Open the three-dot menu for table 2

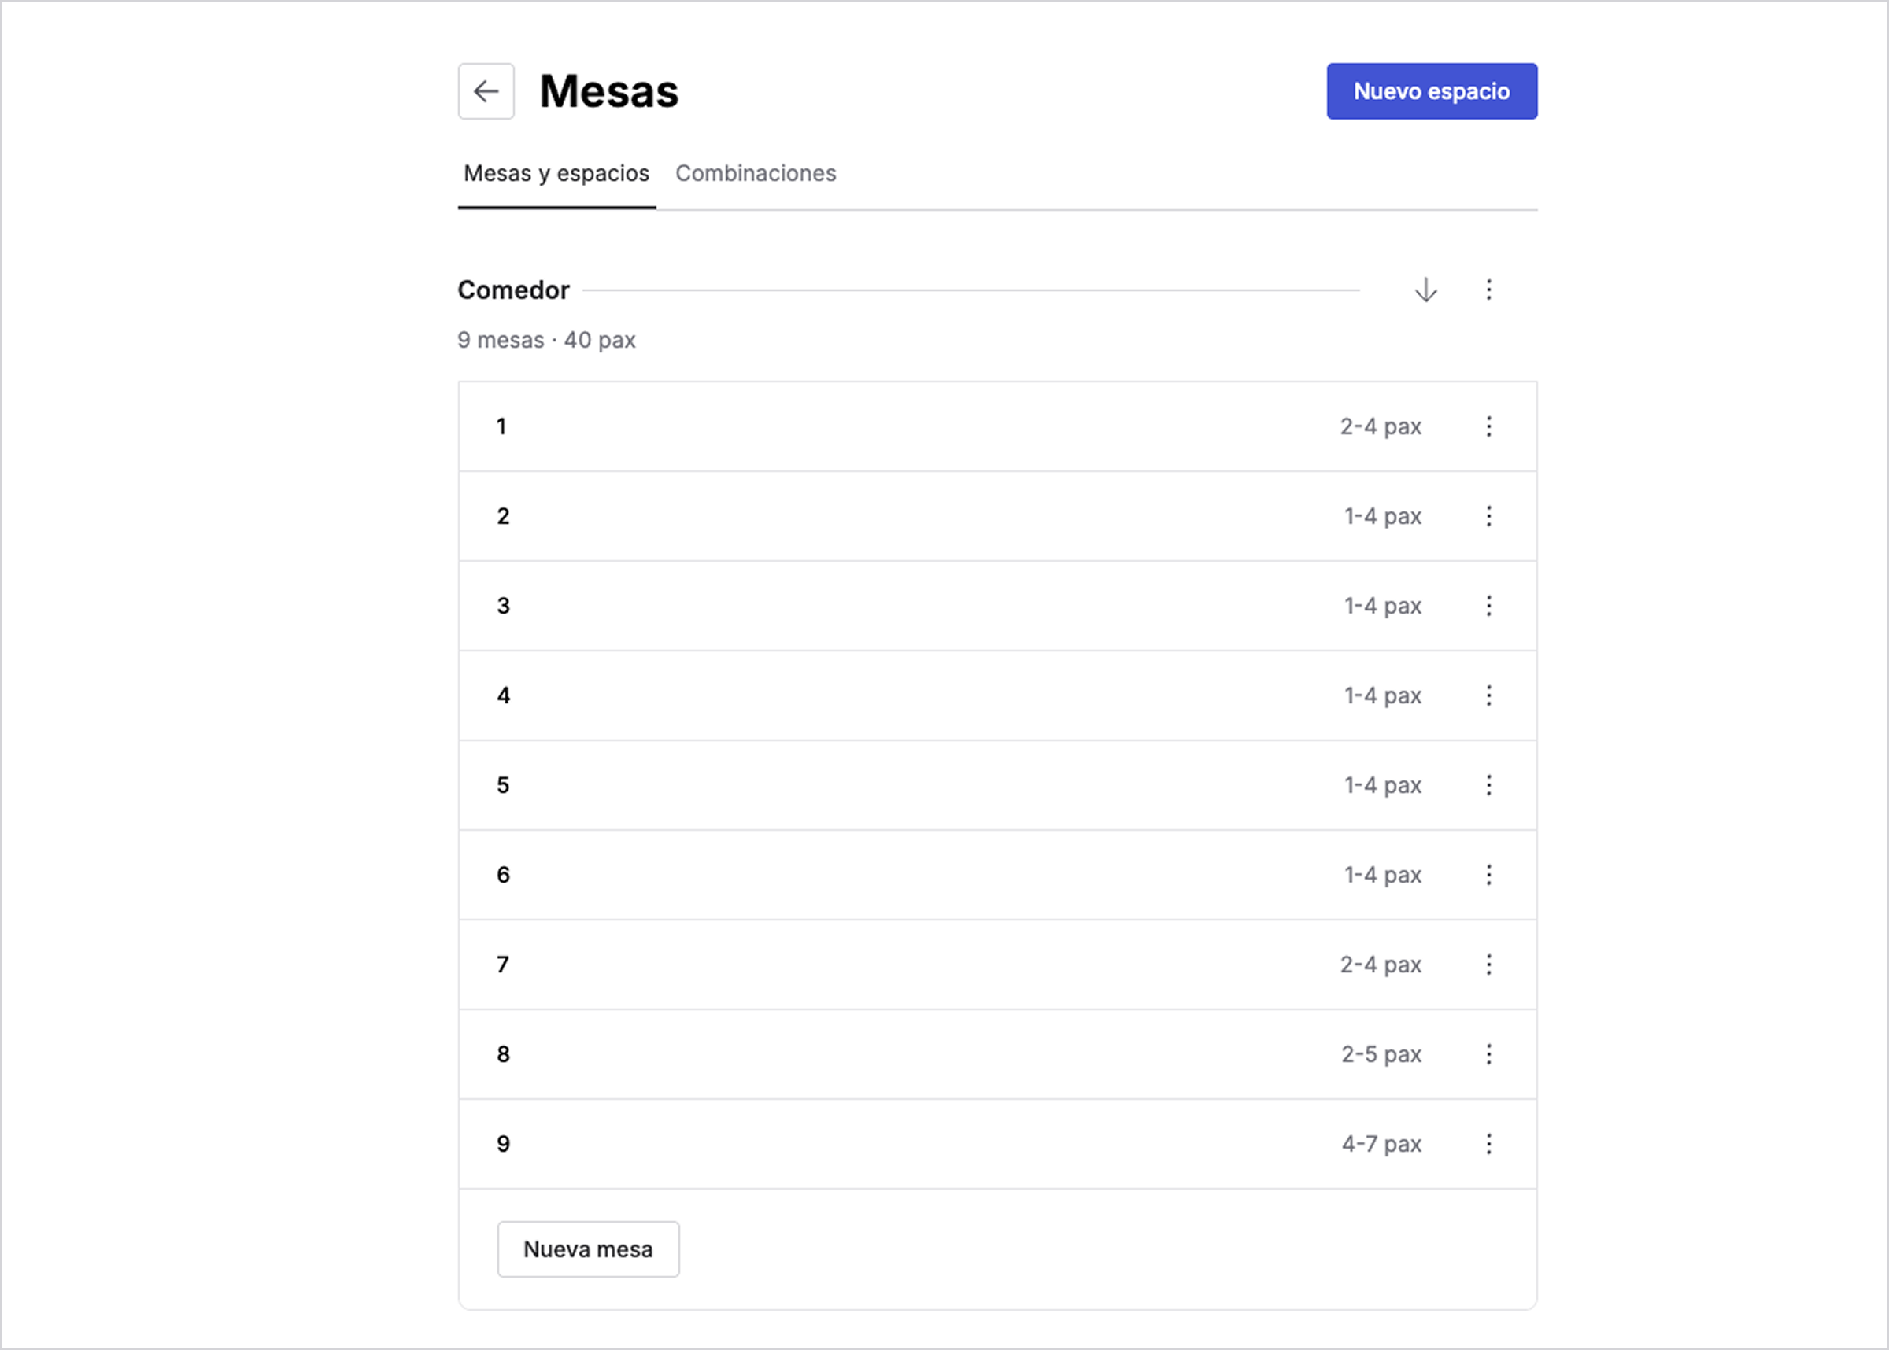tap(1489, 516)
